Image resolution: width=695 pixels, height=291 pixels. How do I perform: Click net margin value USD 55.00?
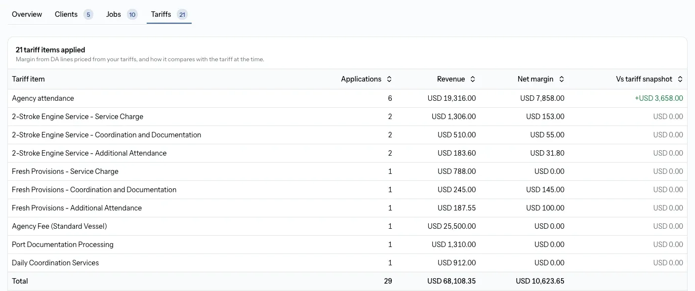(547, 135)
